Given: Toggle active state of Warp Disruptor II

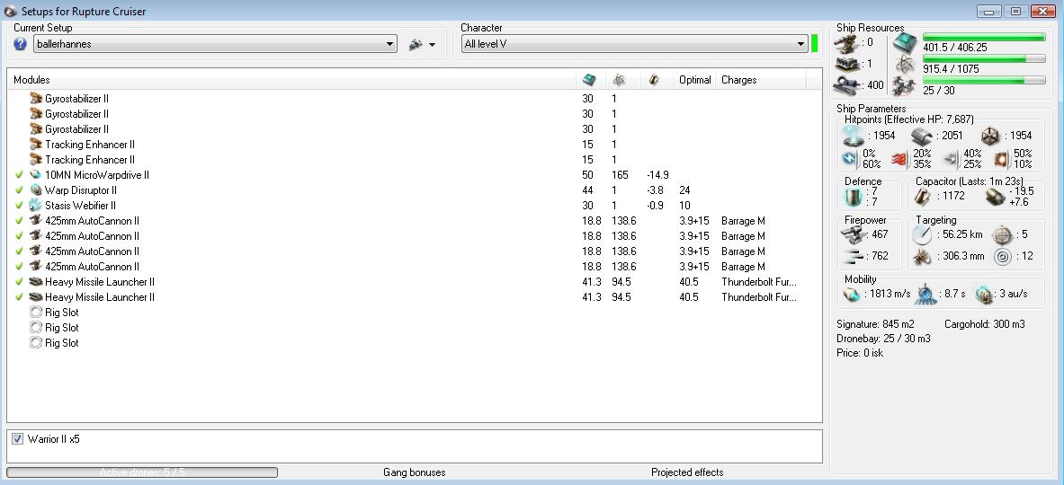Looking at the screenshot, I should (19, 190).
